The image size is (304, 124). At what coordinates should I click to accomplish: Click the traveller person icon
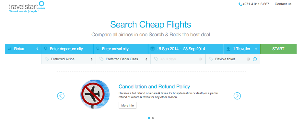(228, 49)
